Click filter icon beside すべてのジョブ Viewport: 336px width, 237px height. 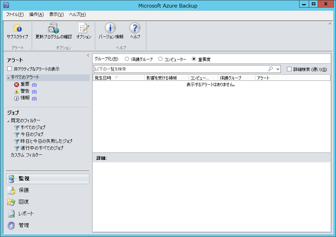[x=17, y=128]
